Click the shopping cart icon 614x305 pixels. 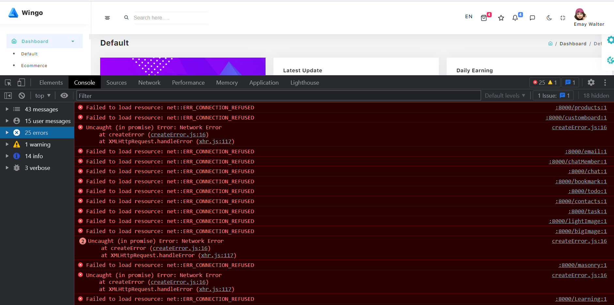pos(484,18)
